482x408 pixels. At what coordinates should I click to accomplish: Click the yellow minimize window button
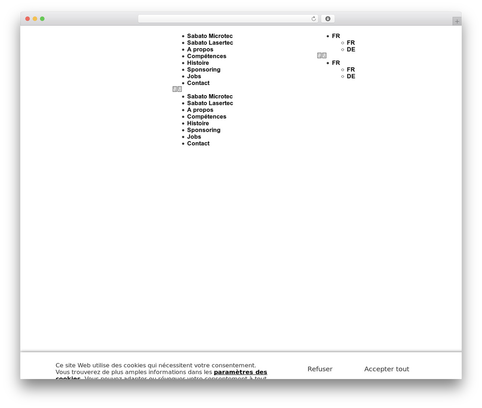[35, 19]
